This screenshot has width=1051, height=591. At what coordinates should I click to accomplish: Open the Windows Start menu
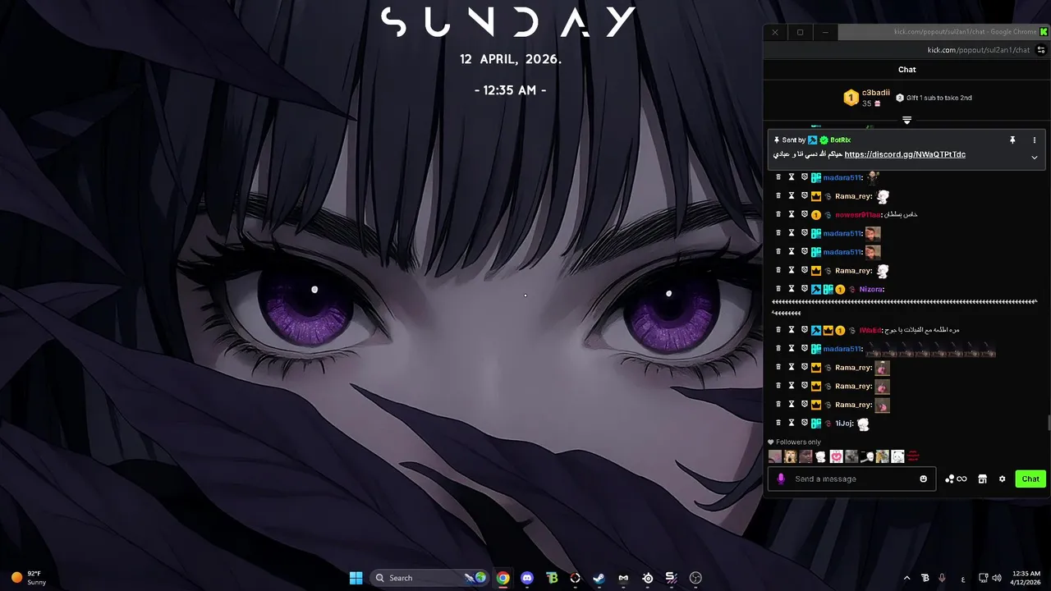[356, 578]
